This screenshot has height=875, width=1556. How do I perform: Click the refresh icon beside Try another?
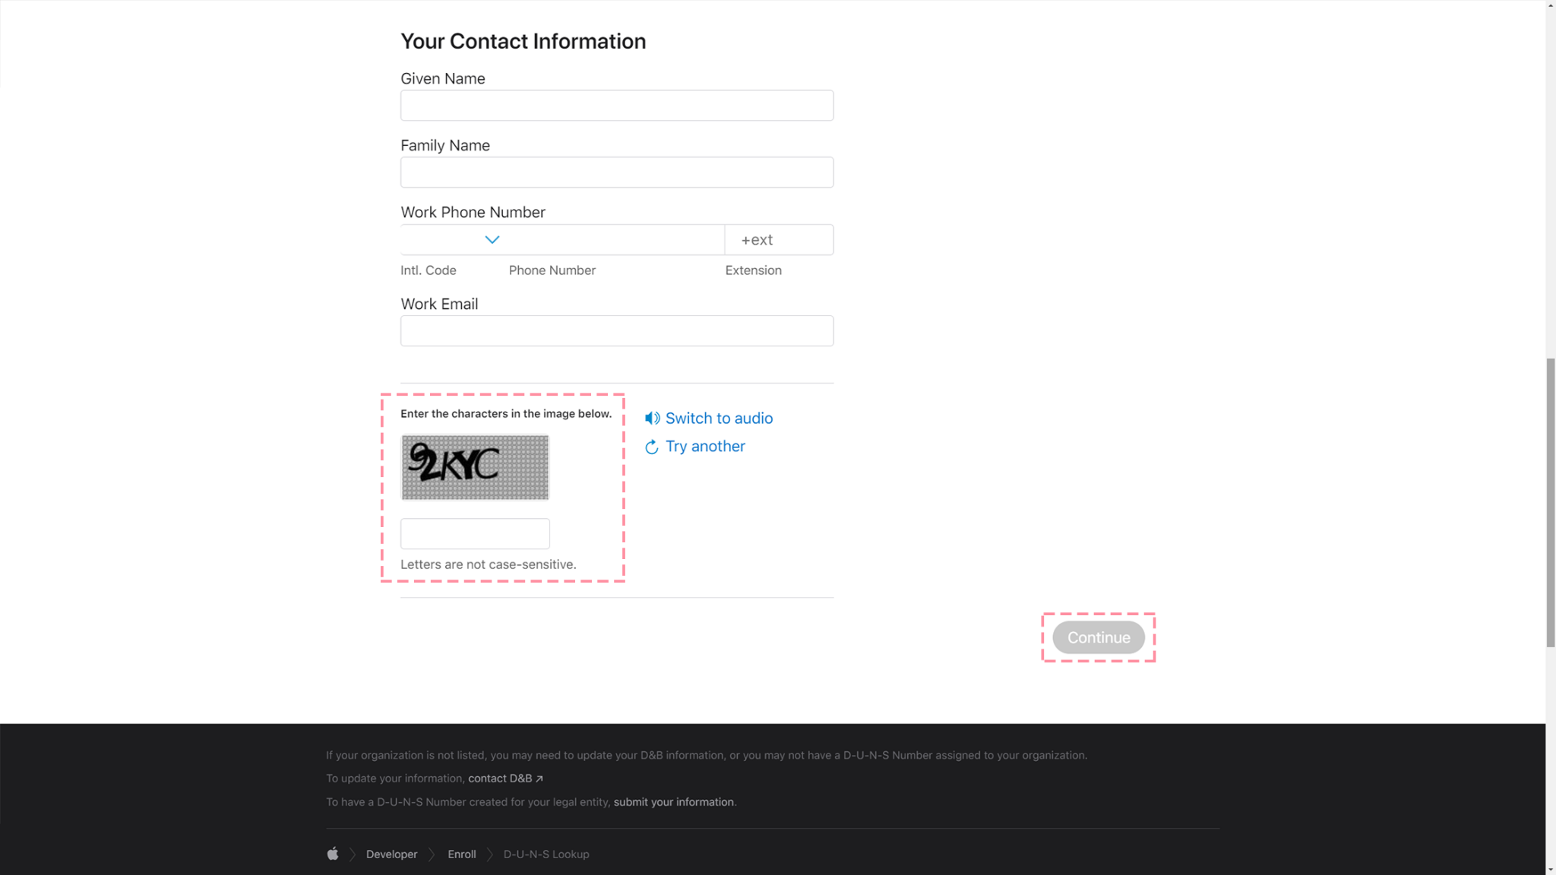652,447
